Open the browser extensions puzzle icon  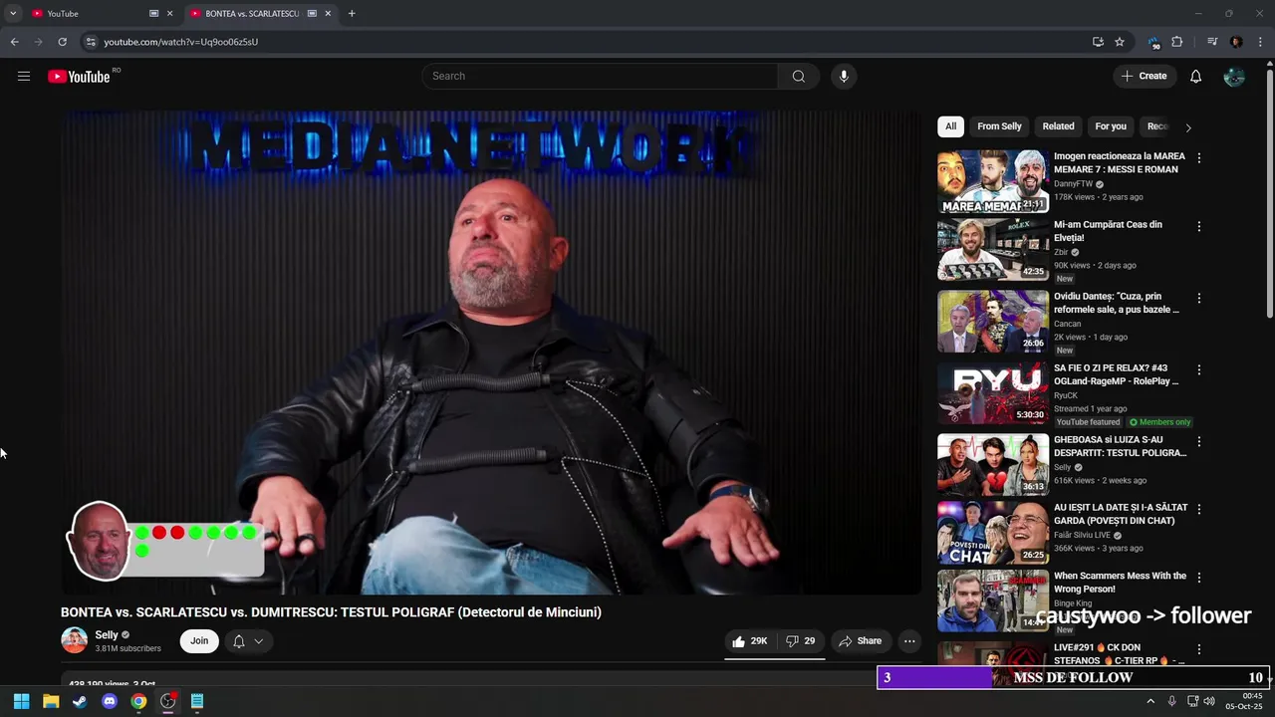click(x=1177, y=42)
